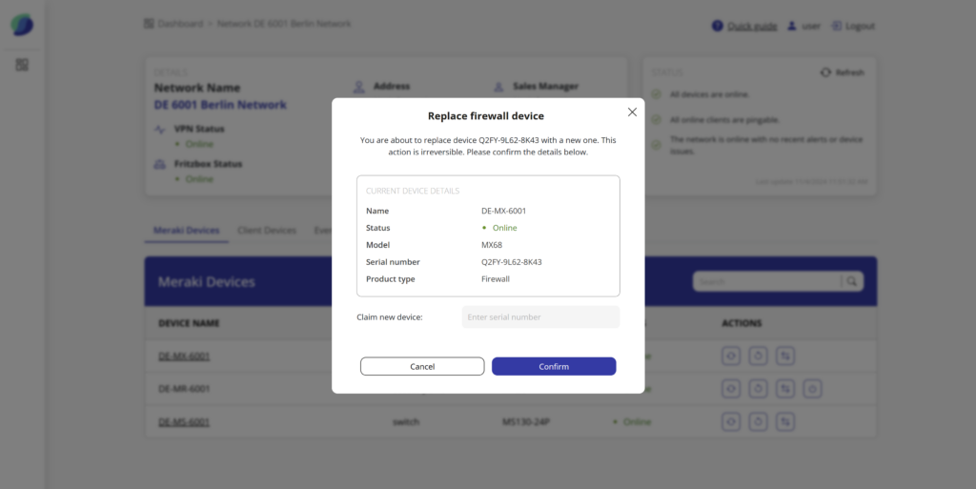Open the dashboard grid icon in sidebar
The height and width of the screenshot is (489, 976).
tap(22, 65)
